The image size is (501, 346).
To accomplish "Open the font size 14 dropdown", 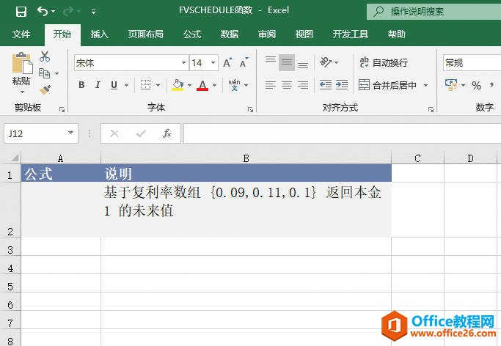I will tap(213, 62).
